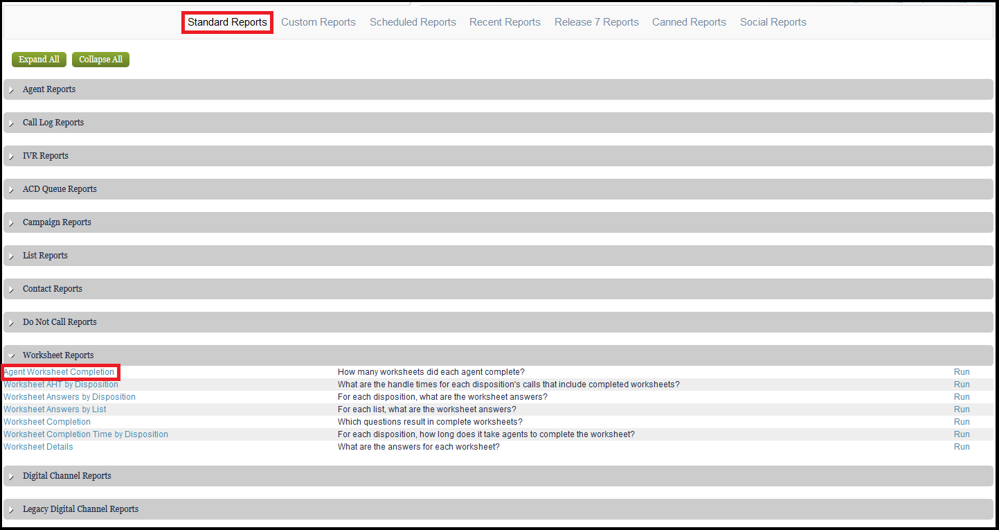This screenshot has height=530, width=999.
Task: Go to the Recent Reports tab
Action: tap(505, 22)
